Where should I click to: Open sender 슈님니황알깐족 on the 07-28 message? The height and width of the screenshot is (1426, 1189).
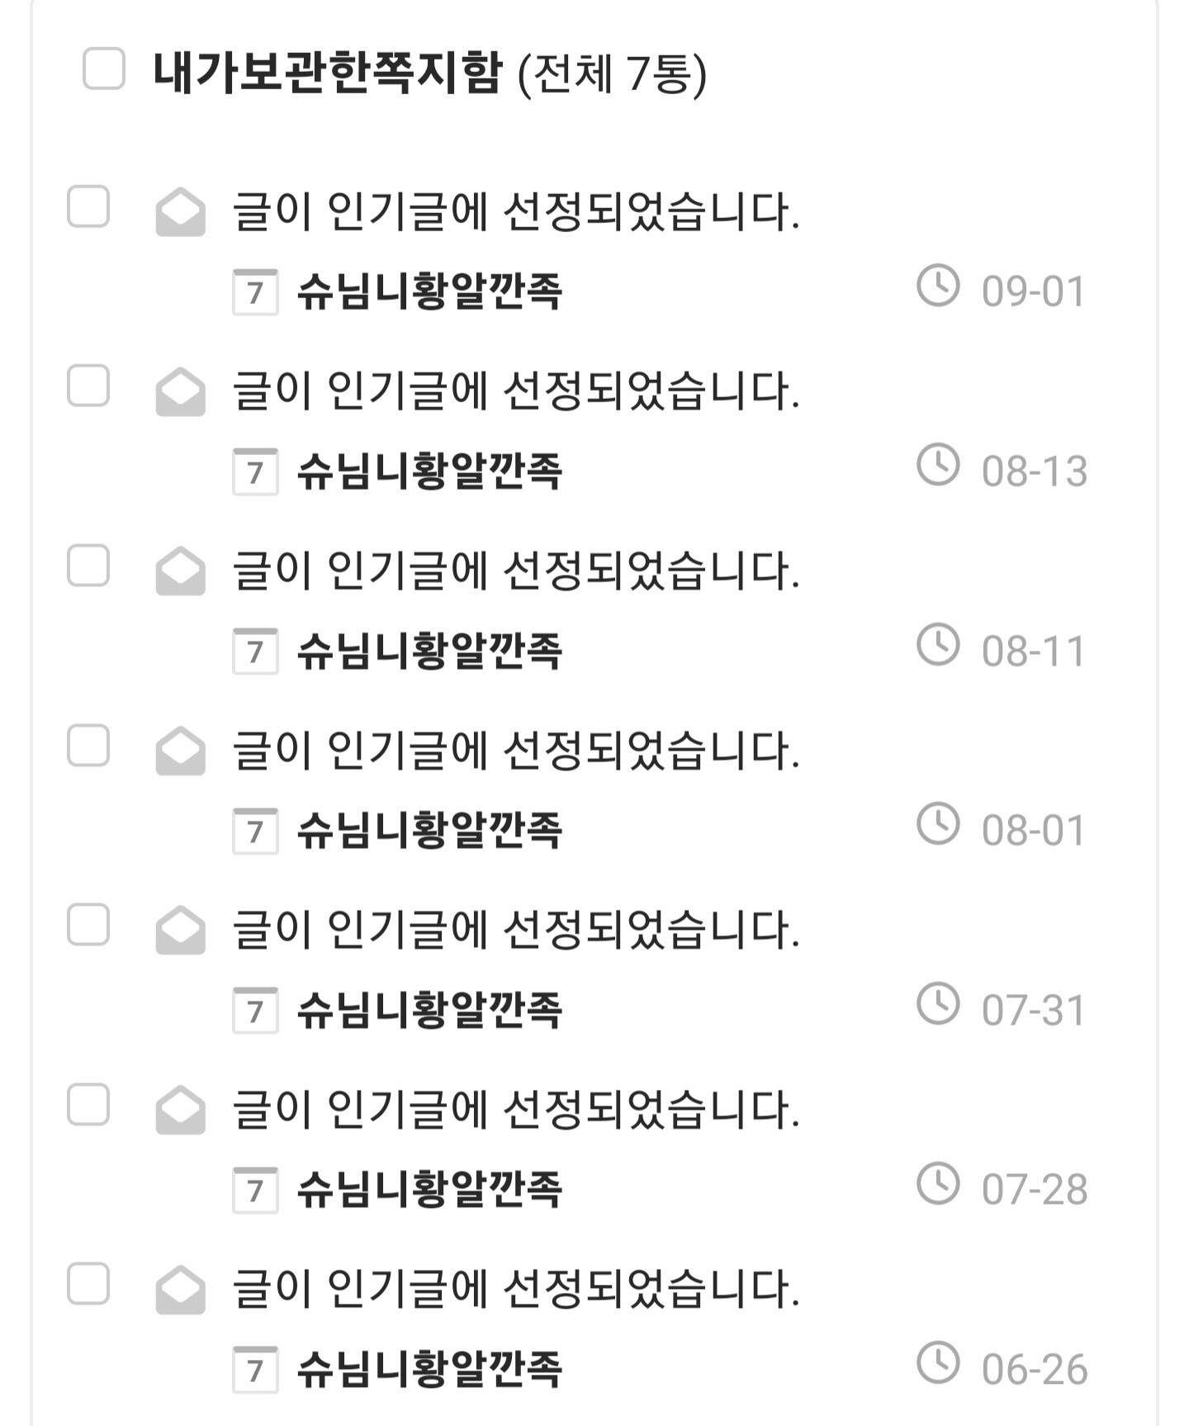tap(429, 1190)
